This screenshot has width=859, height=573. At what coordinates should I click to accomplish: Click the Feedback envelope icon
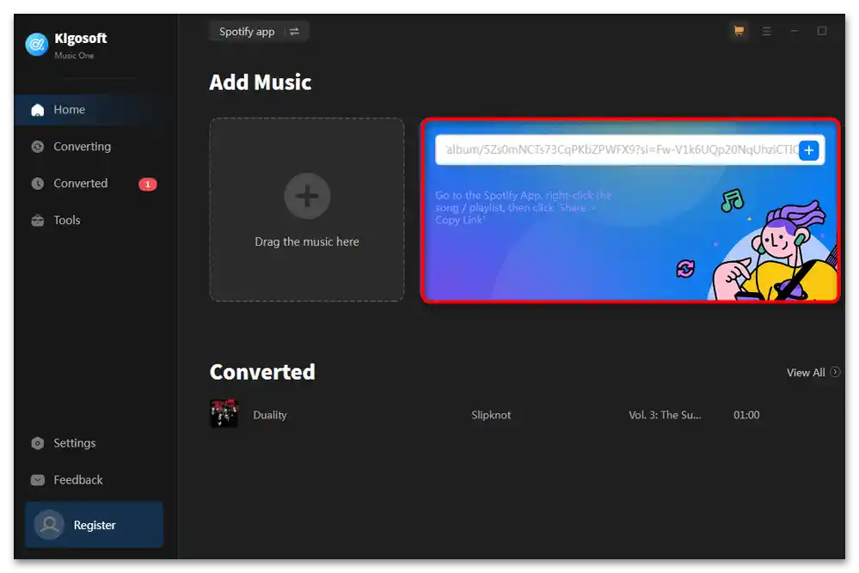coord(37,480)
